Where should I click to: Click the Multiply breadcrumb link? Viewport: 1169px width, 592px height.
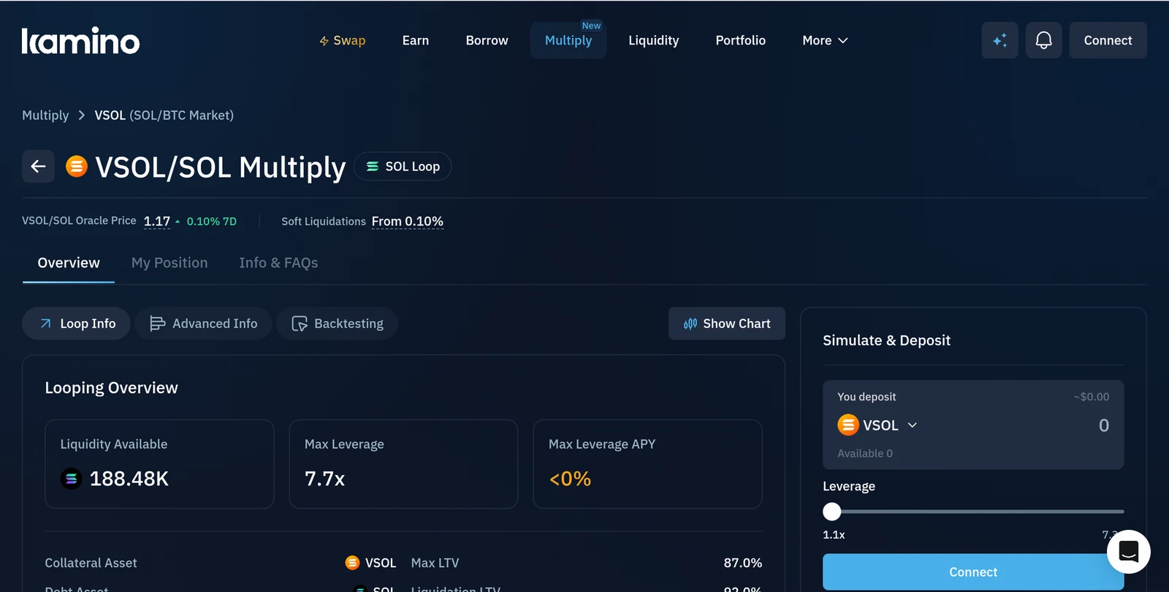(45, 115)
